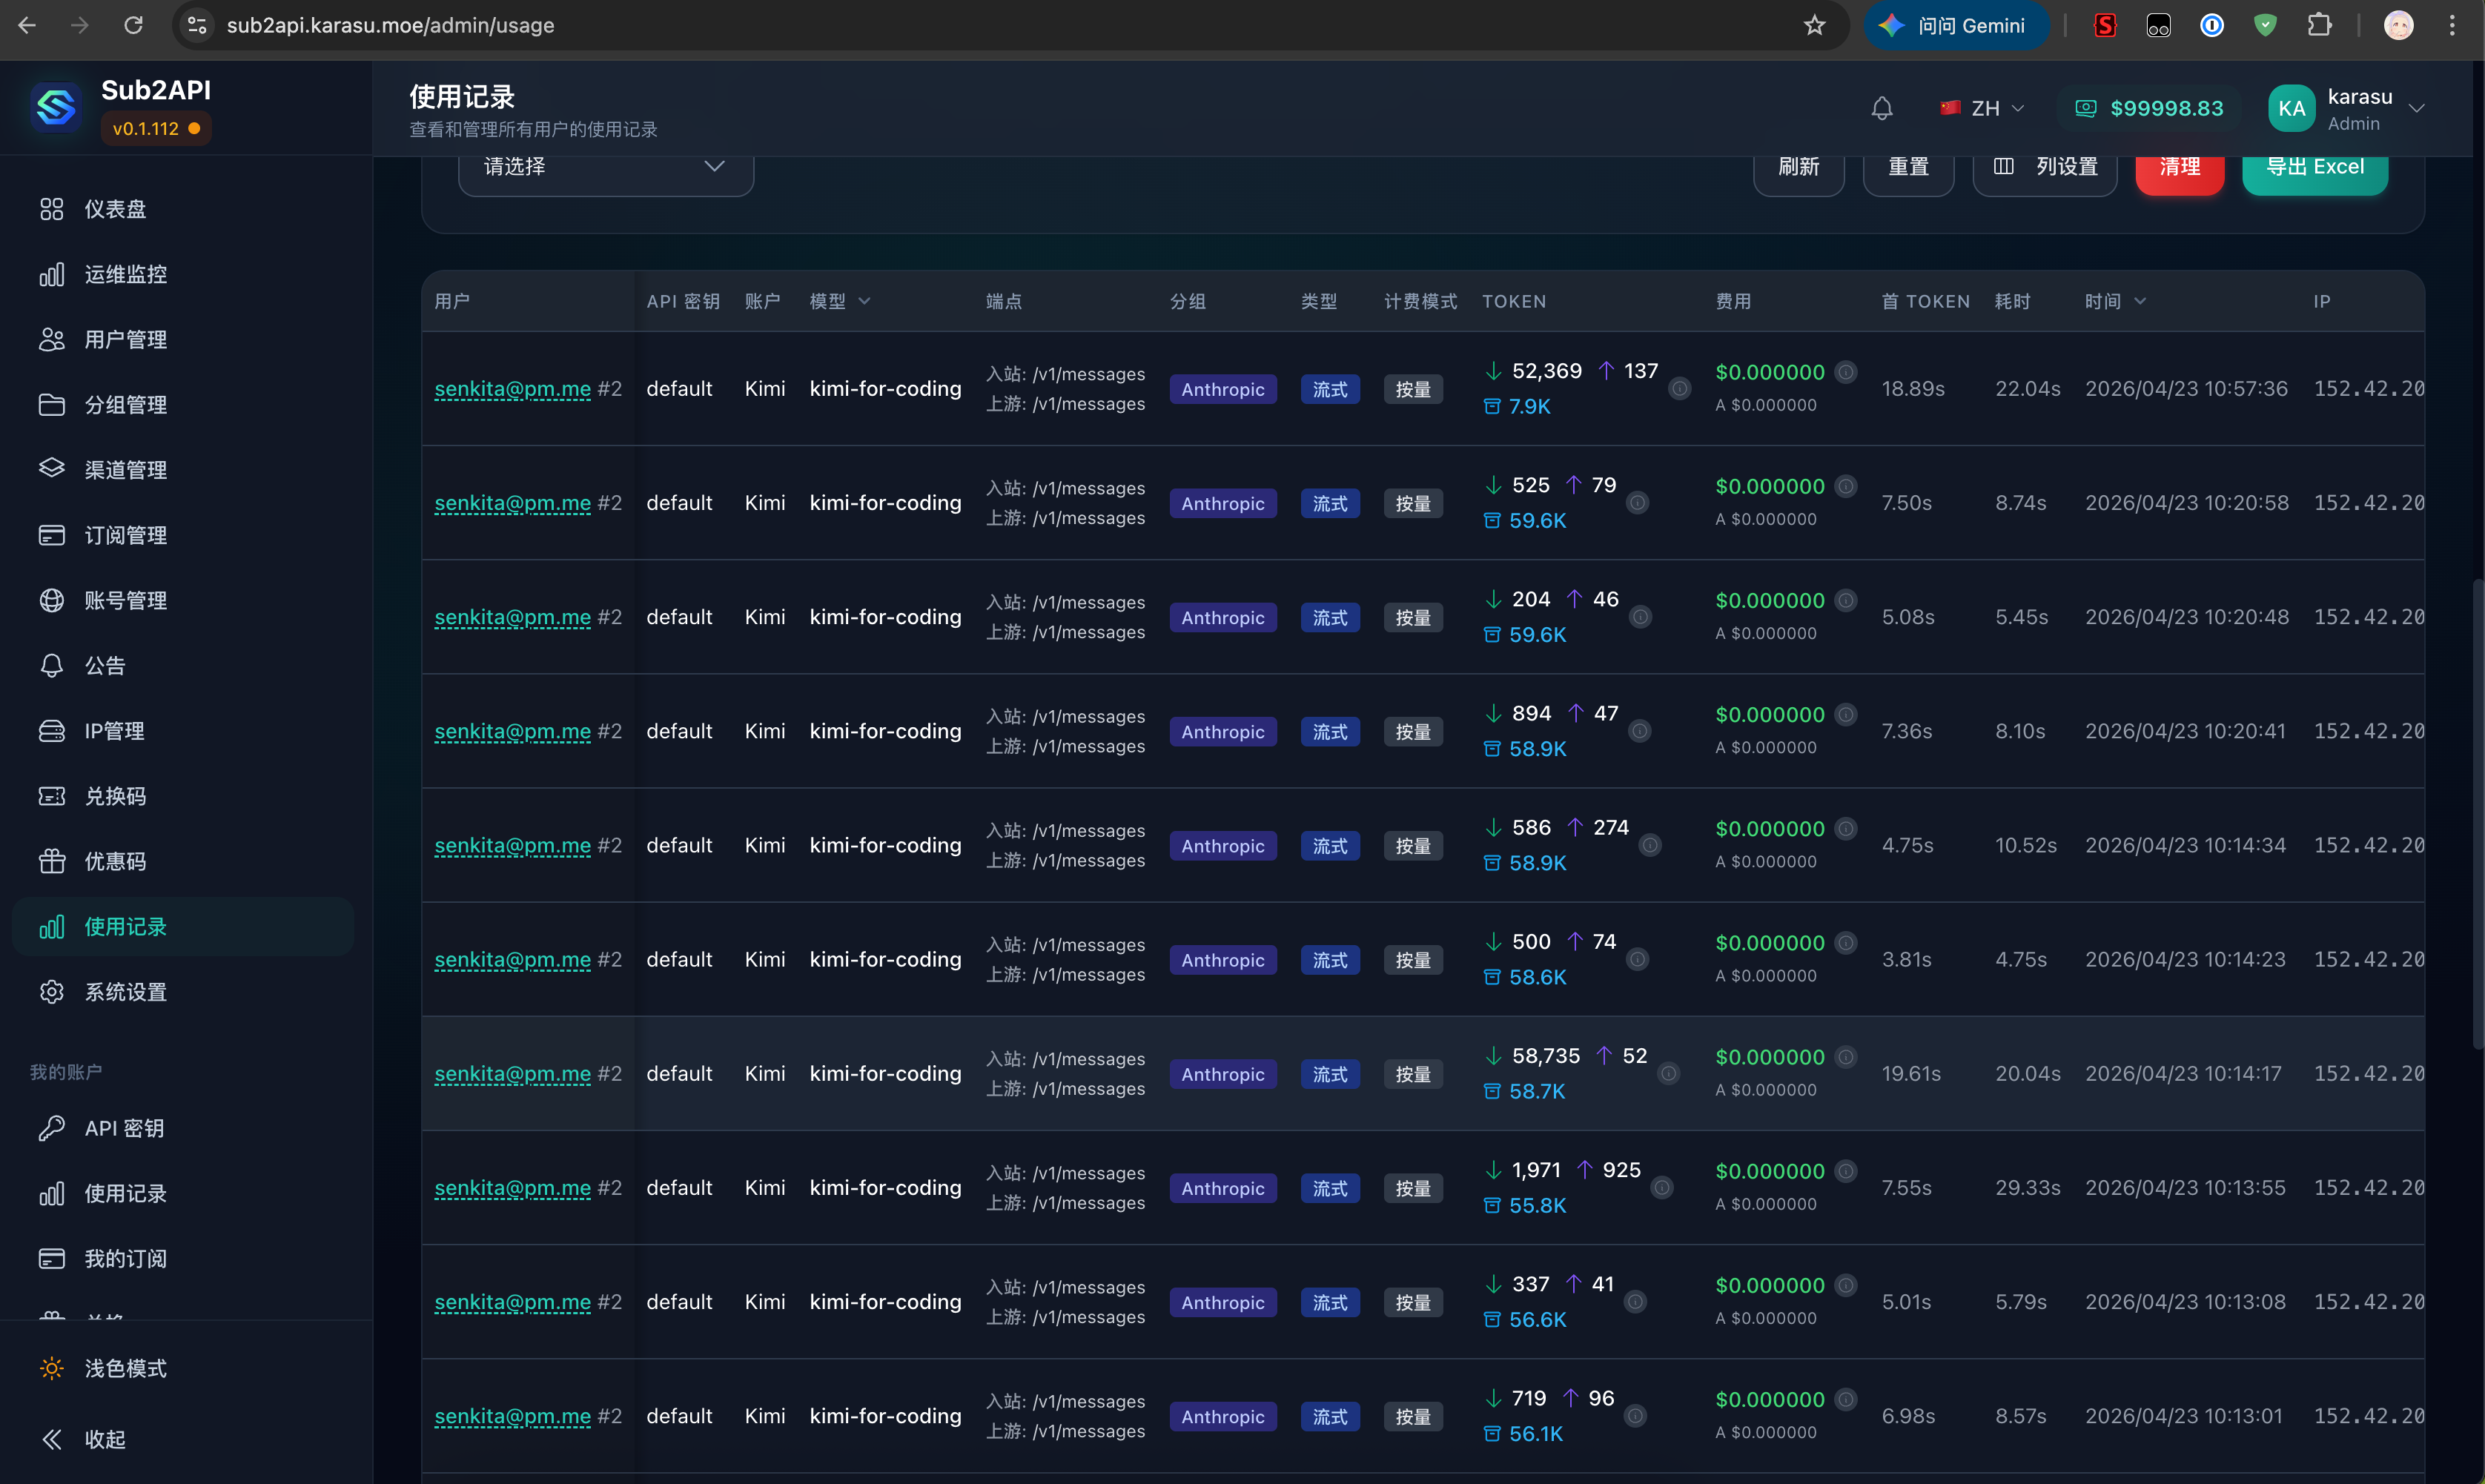Screen dimensions: 2485x1484
Task: Click the notification bell icon
Action: point(1881,108)
